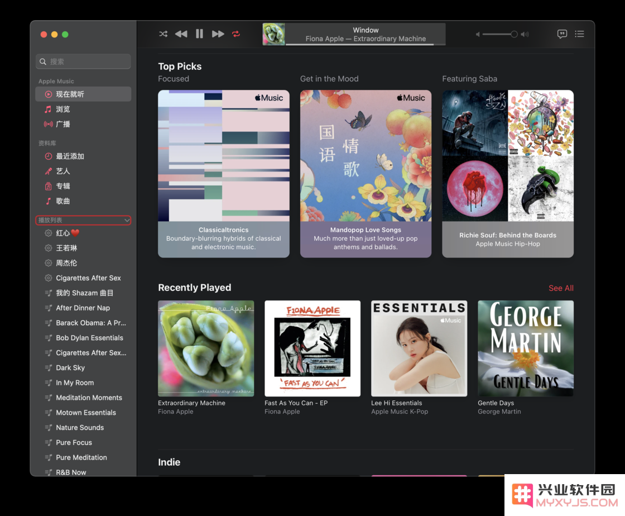This screenshot has width=625, height=516.
Task: Open the 我的 Shazam 曲目 playlist
Action: [83, 293]
